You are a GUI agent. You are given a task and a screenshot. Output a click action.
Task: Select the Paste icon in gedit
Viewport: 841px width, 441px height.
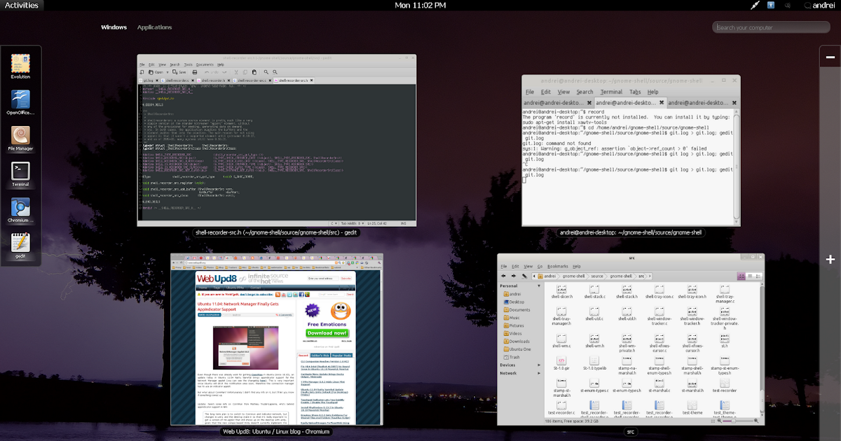(254, 72)
